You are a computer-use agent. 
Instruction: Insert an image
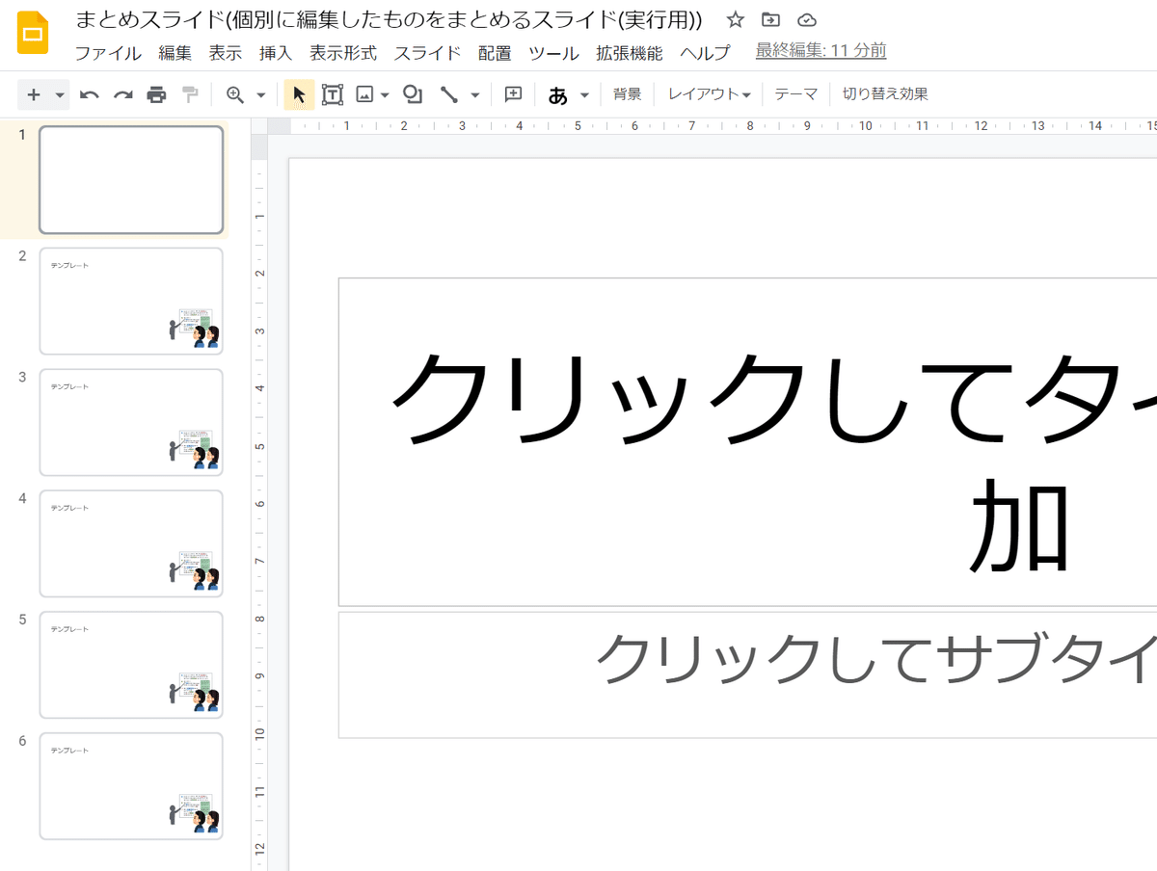[x=364, y=94]
